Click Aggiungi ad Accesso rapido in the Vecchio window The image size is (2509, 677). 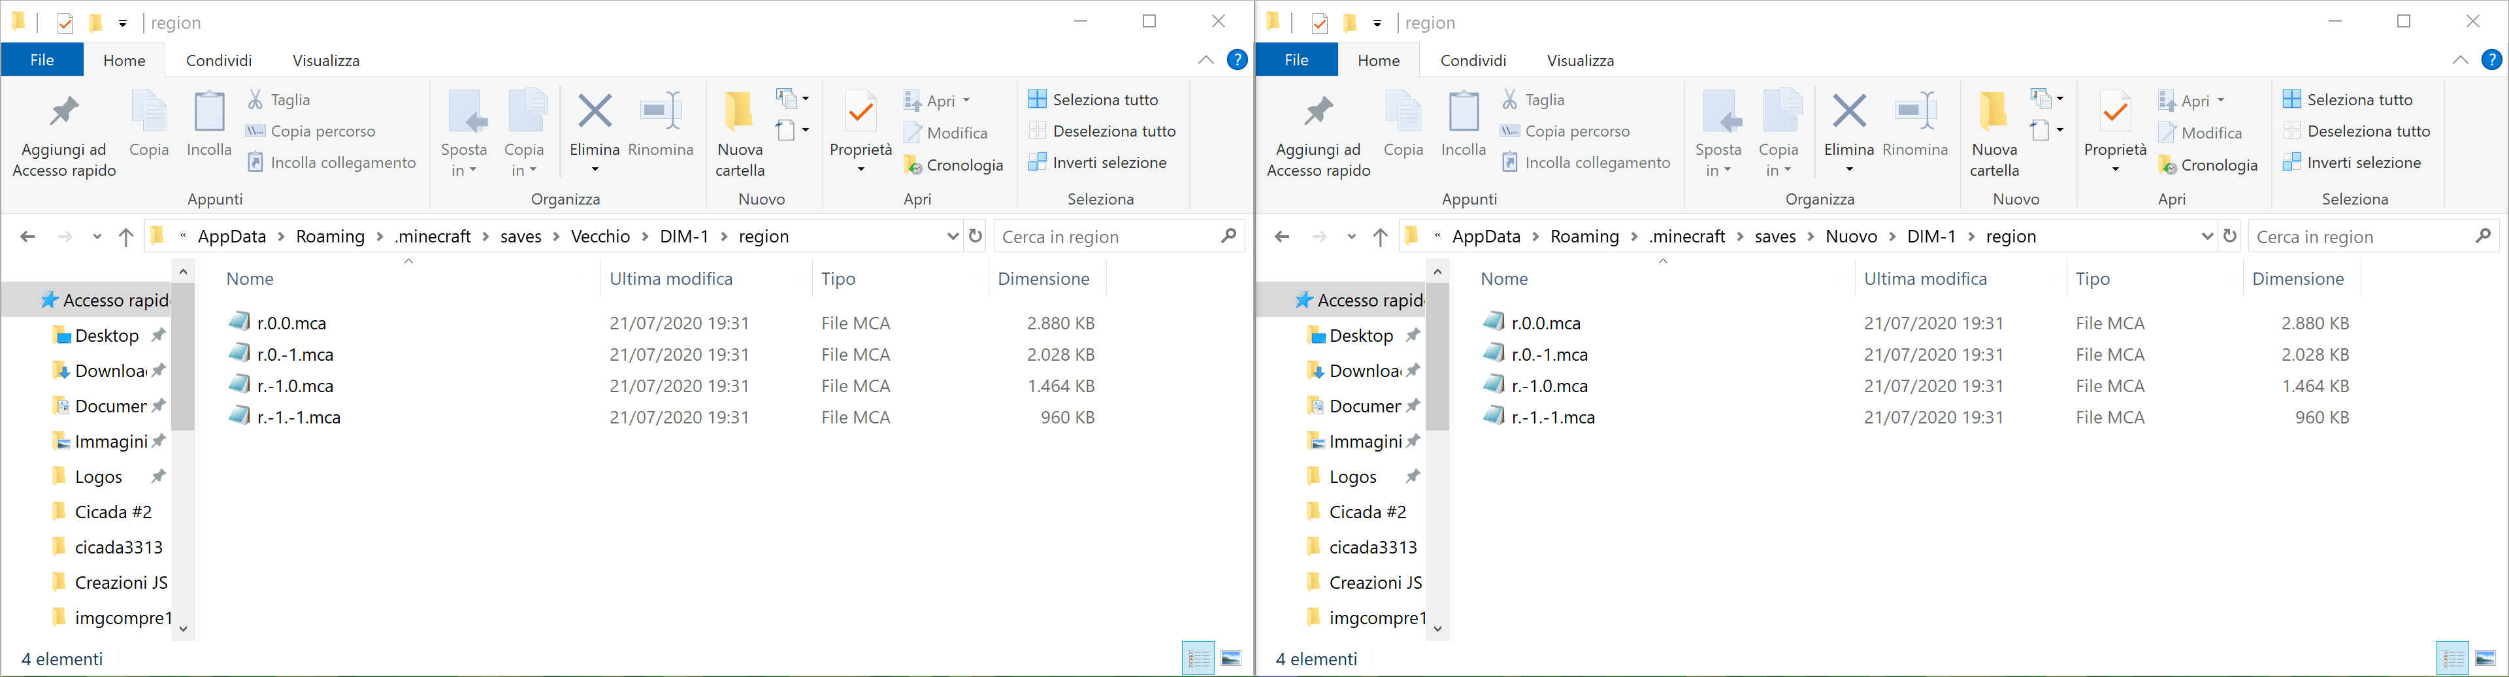[x=64, y=135]
